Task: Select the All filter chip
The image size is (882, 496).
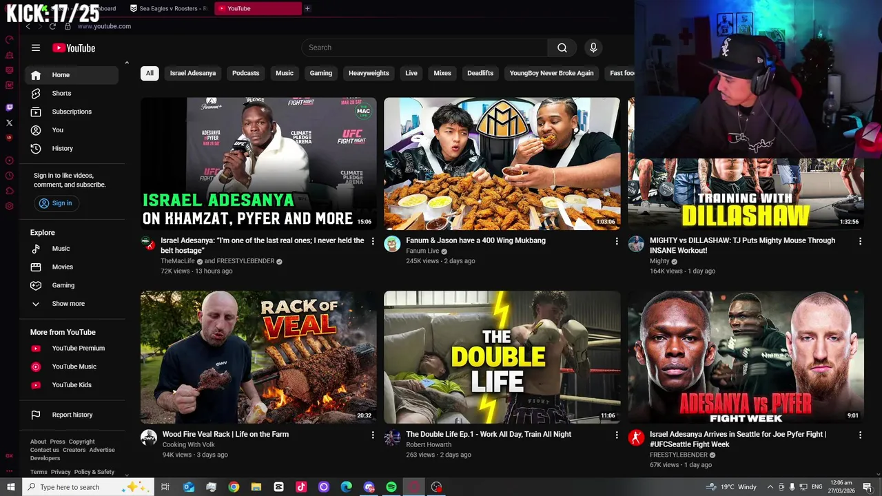Action: click(x=150, y=73)
